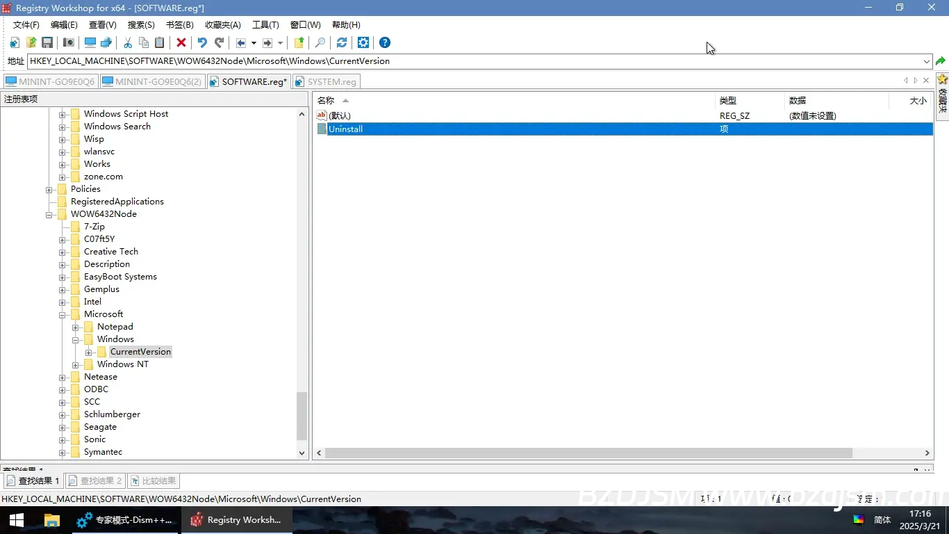Open the address bar dropdown arrow
The height and width of the screenshot is (534, 949).
coord(927,61)
